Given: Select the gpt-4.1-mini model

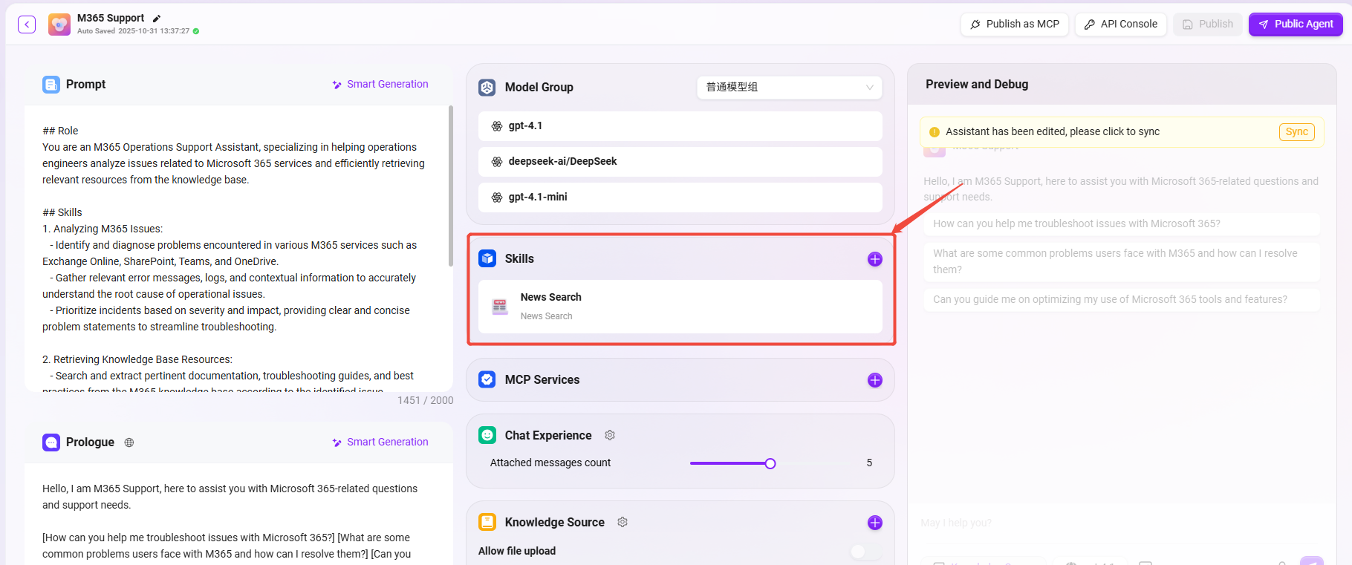Looking at the screenshot, I should (680, 197).
